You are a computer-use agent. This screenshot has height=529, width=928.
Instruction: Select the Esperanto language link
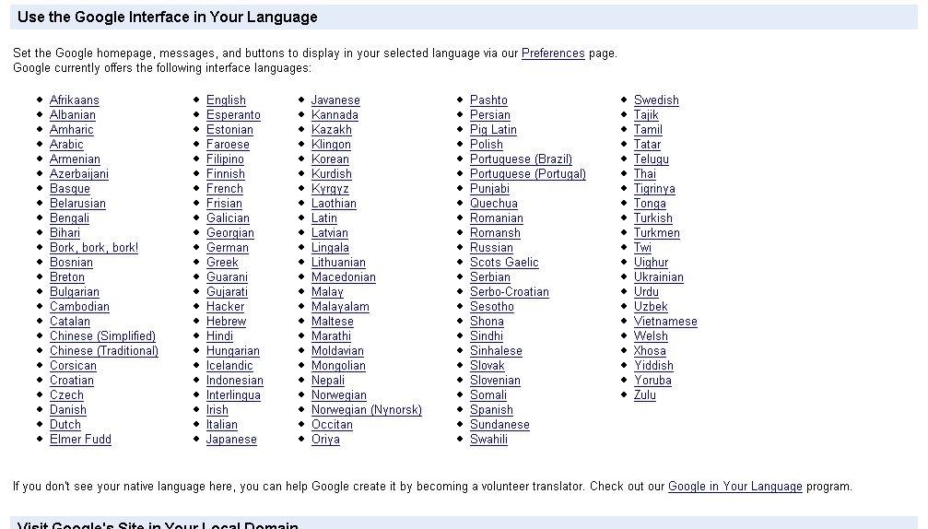[x=233, y=115]
